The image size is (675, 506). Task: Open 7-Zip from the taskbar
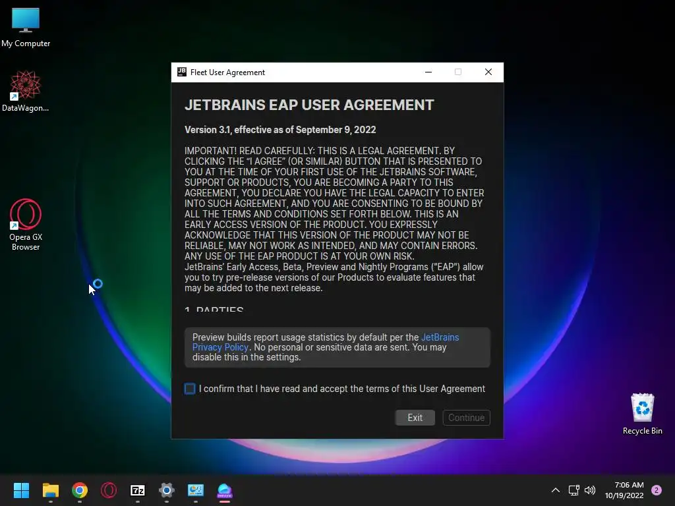tap(138, 490)
